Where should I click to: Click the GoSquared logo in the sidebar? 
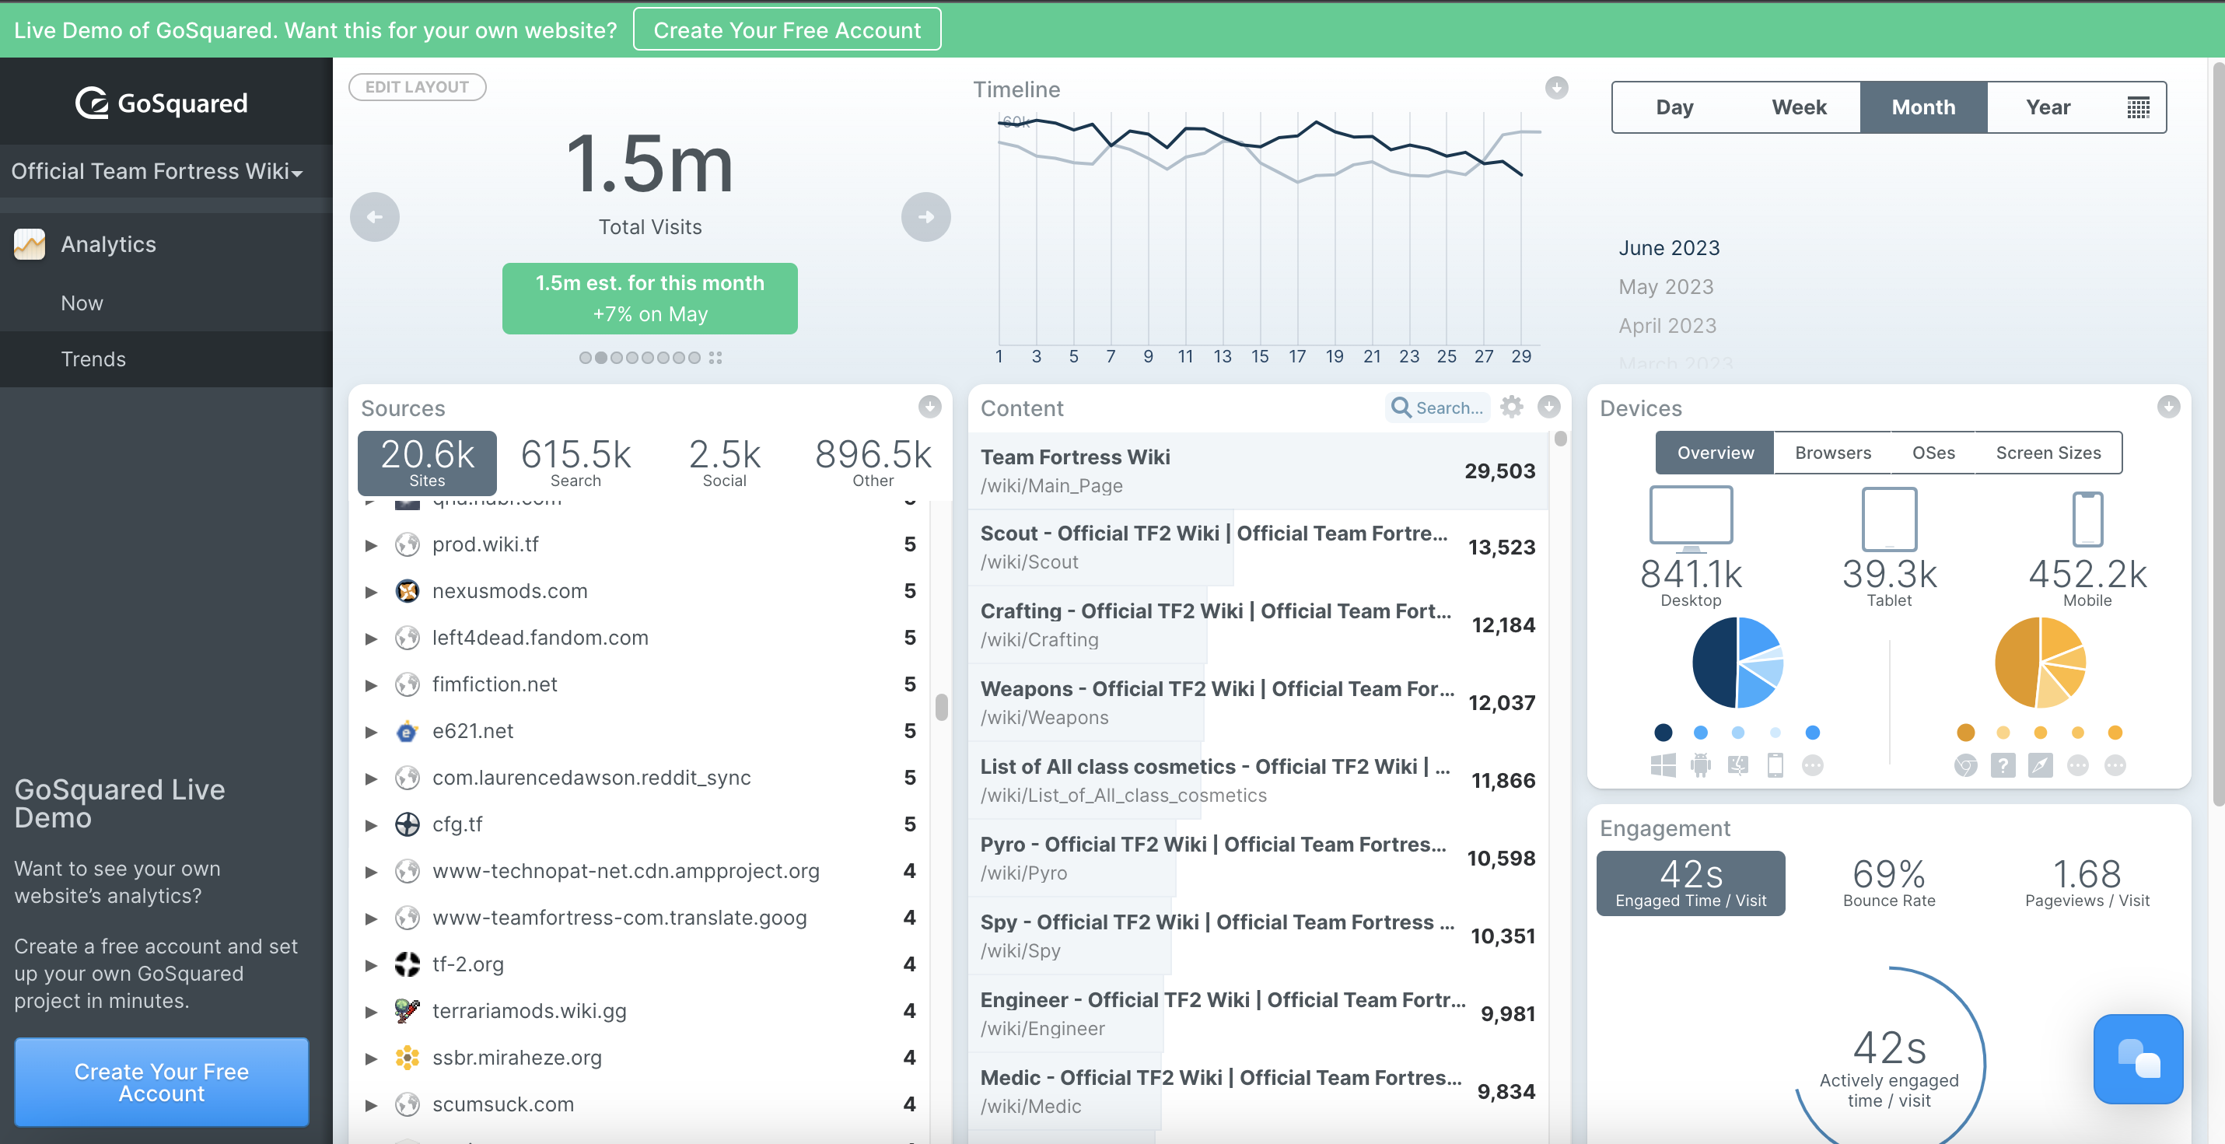pyautogui.click(x=162, y=103)
